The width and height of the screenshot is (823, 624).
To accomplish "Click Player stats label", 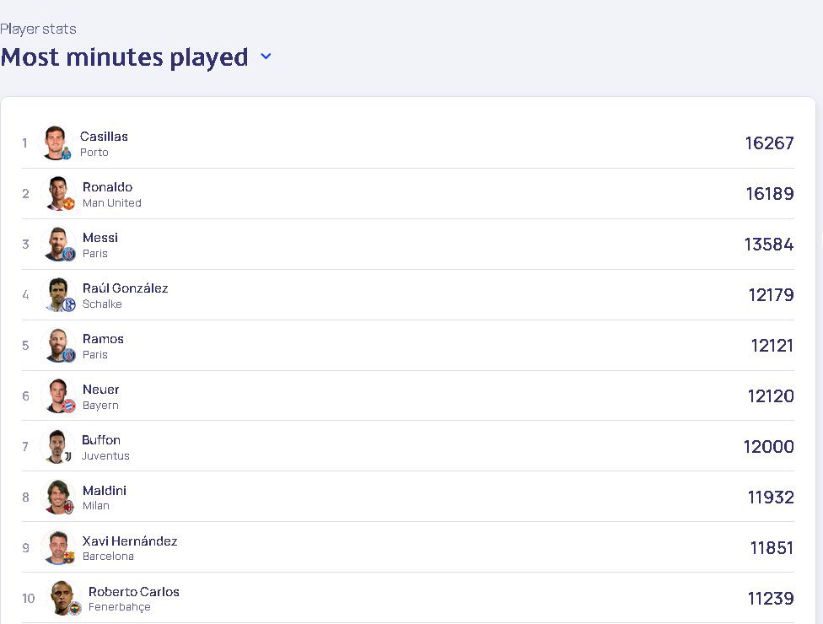I will pyautogui.click(x=38, y=29).
